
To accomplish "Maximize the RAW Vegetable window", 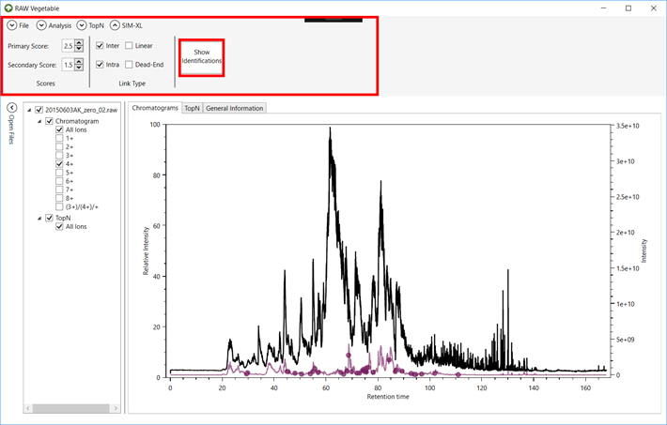I will 628,8.
